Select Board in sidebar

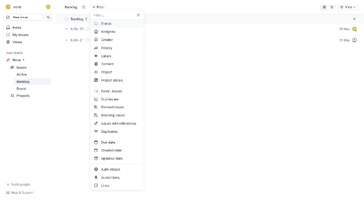21,89
